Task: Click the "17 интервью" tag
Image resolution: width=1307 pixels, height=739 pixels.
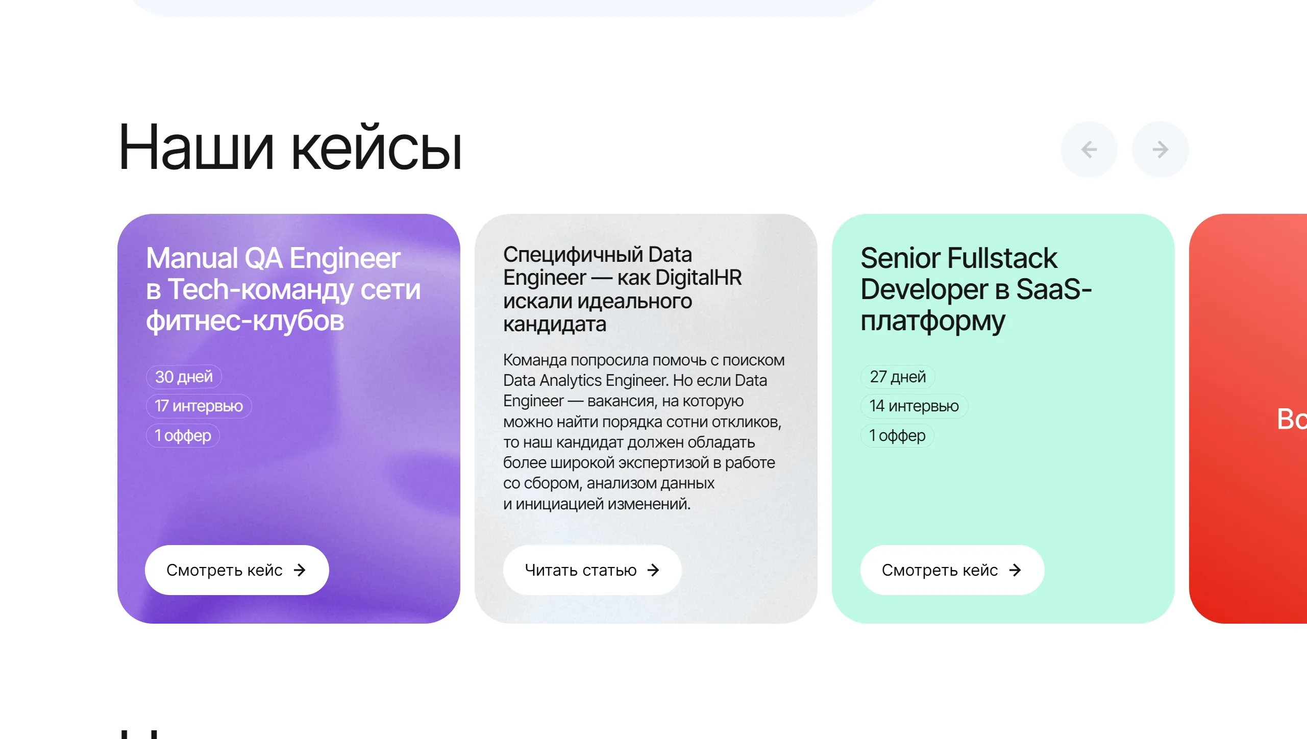Action: click(199, 406)
